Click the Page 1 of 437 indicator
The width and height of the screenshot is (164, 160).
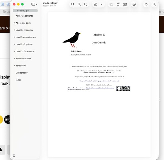[49, 6]
